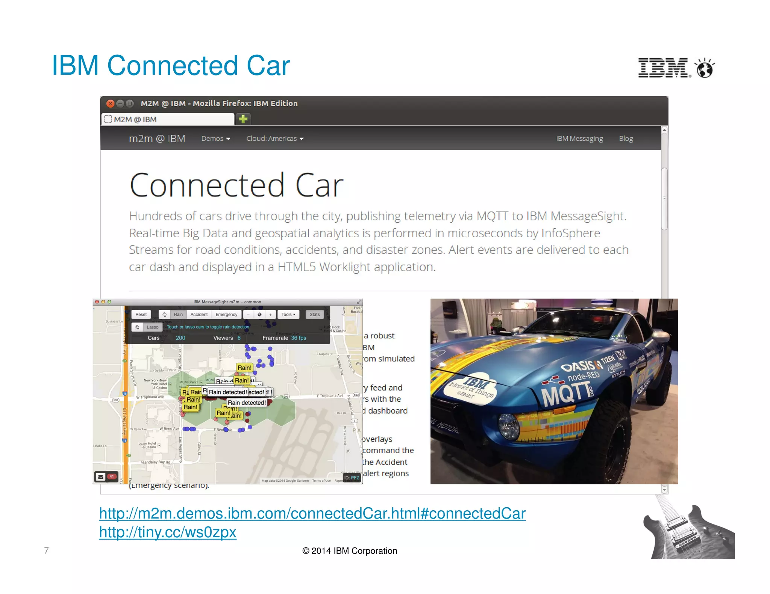Select the hand touch tool beside Lasso
This screenshot has height=594, width=770.
tap(137, 327)
